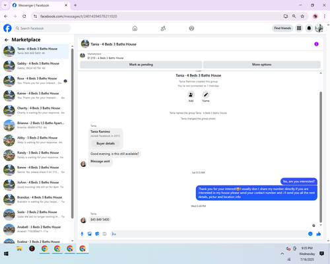Open Brandon - 4 Beds 3 Baths House chat
This screenshot has width=330, height=264.
(35, 199)
